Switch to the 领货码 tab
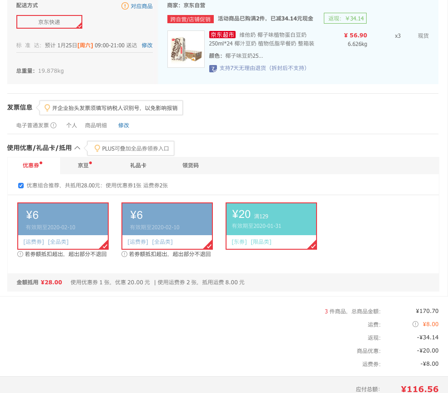This screenshot has width=448, height=393. coord(190,166)
